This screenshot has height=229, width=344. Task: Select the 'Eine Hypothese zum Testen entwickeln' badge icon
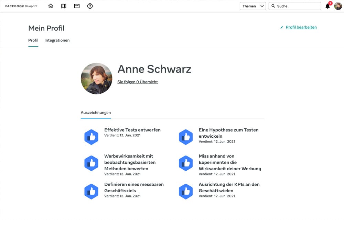[186, 137]
